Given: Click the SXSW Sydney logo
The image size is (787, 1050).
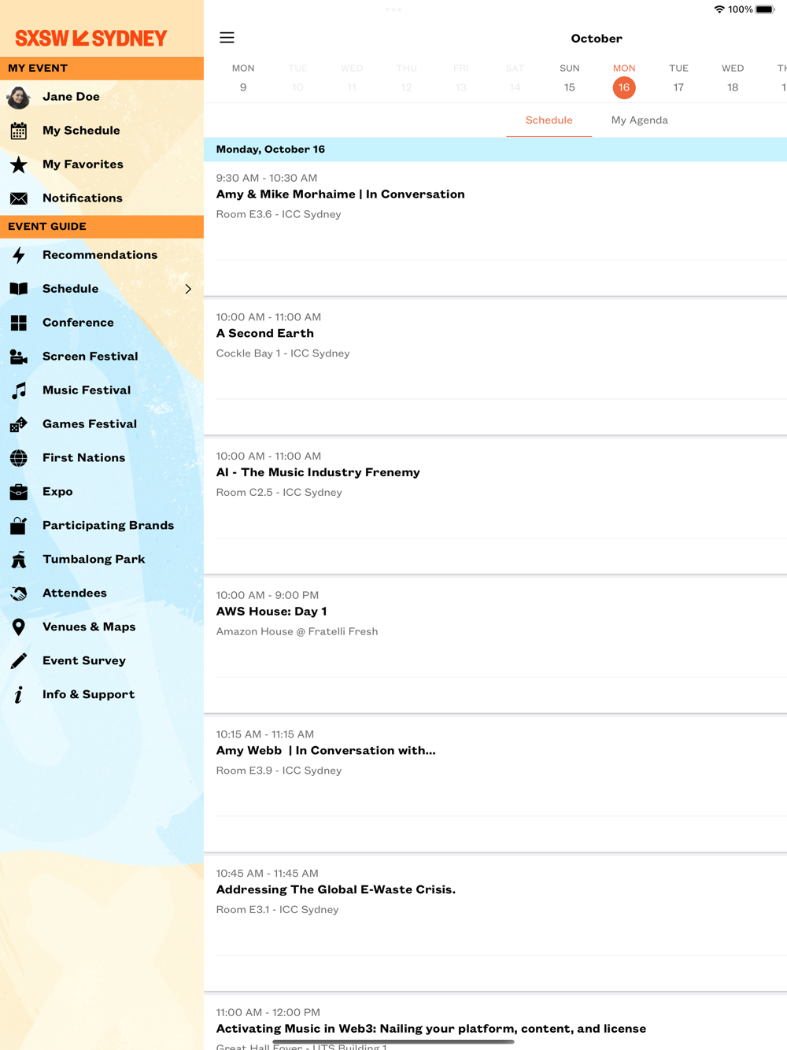Looking at the screenshot, I should click(91, 38).
